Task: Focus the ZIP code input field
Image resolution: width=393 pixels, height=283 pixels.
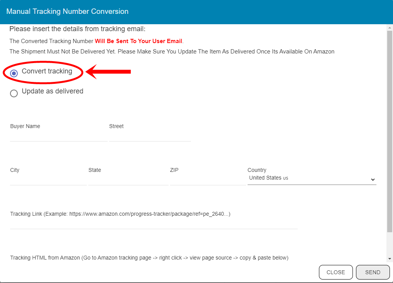Action: [x=207, y=180]
